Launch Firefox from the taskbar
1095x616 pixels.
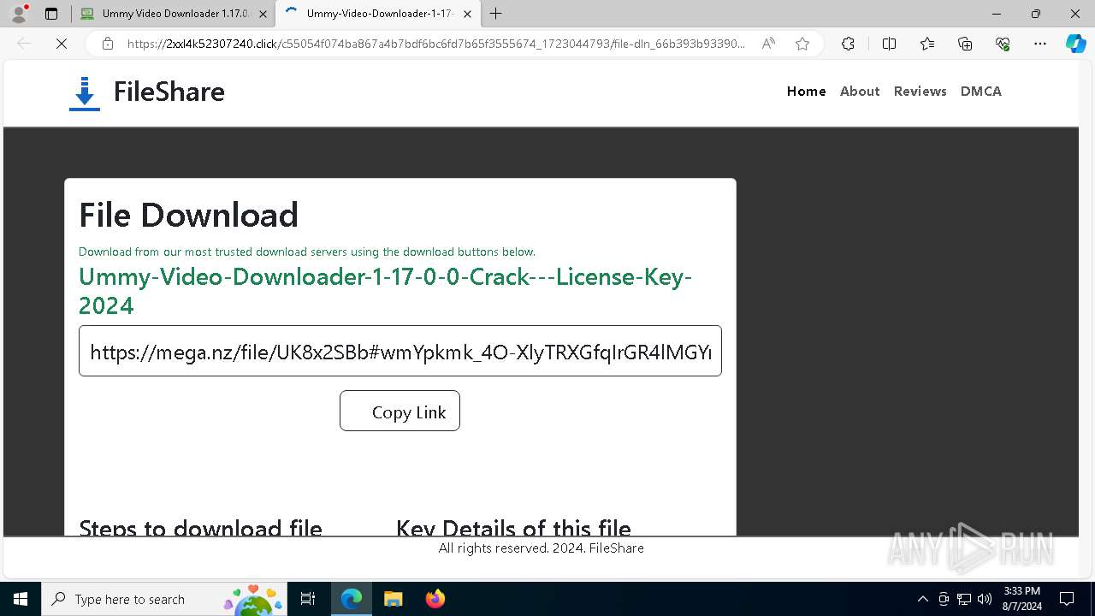tap(435, 599)
